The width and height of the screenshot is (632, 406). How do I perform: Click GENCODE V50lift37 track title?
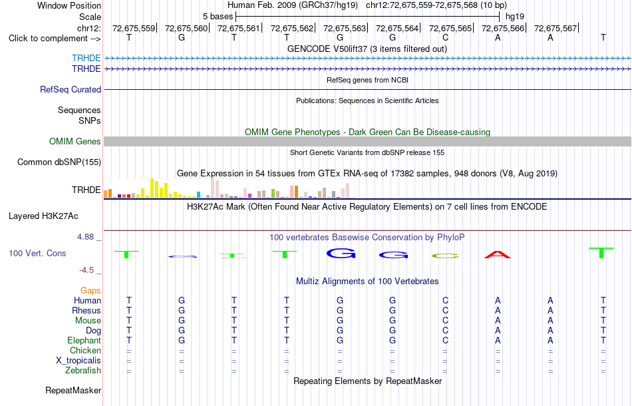click(367, 49)
